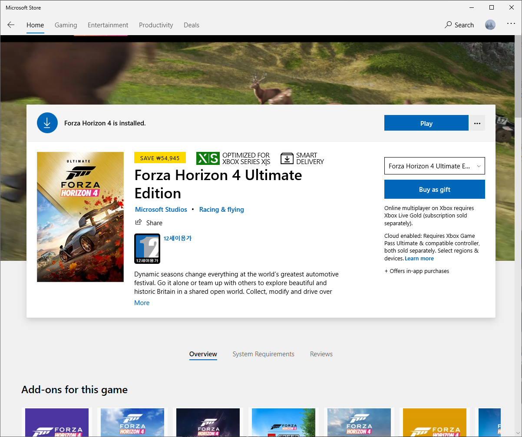Click the age 12 rating badge

[x=147, y=249]
